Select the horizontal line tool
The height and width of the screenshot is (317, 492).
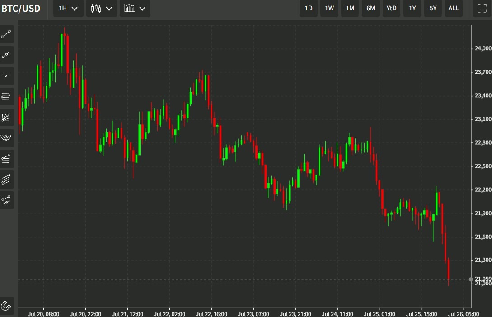(x=6, y=76)
